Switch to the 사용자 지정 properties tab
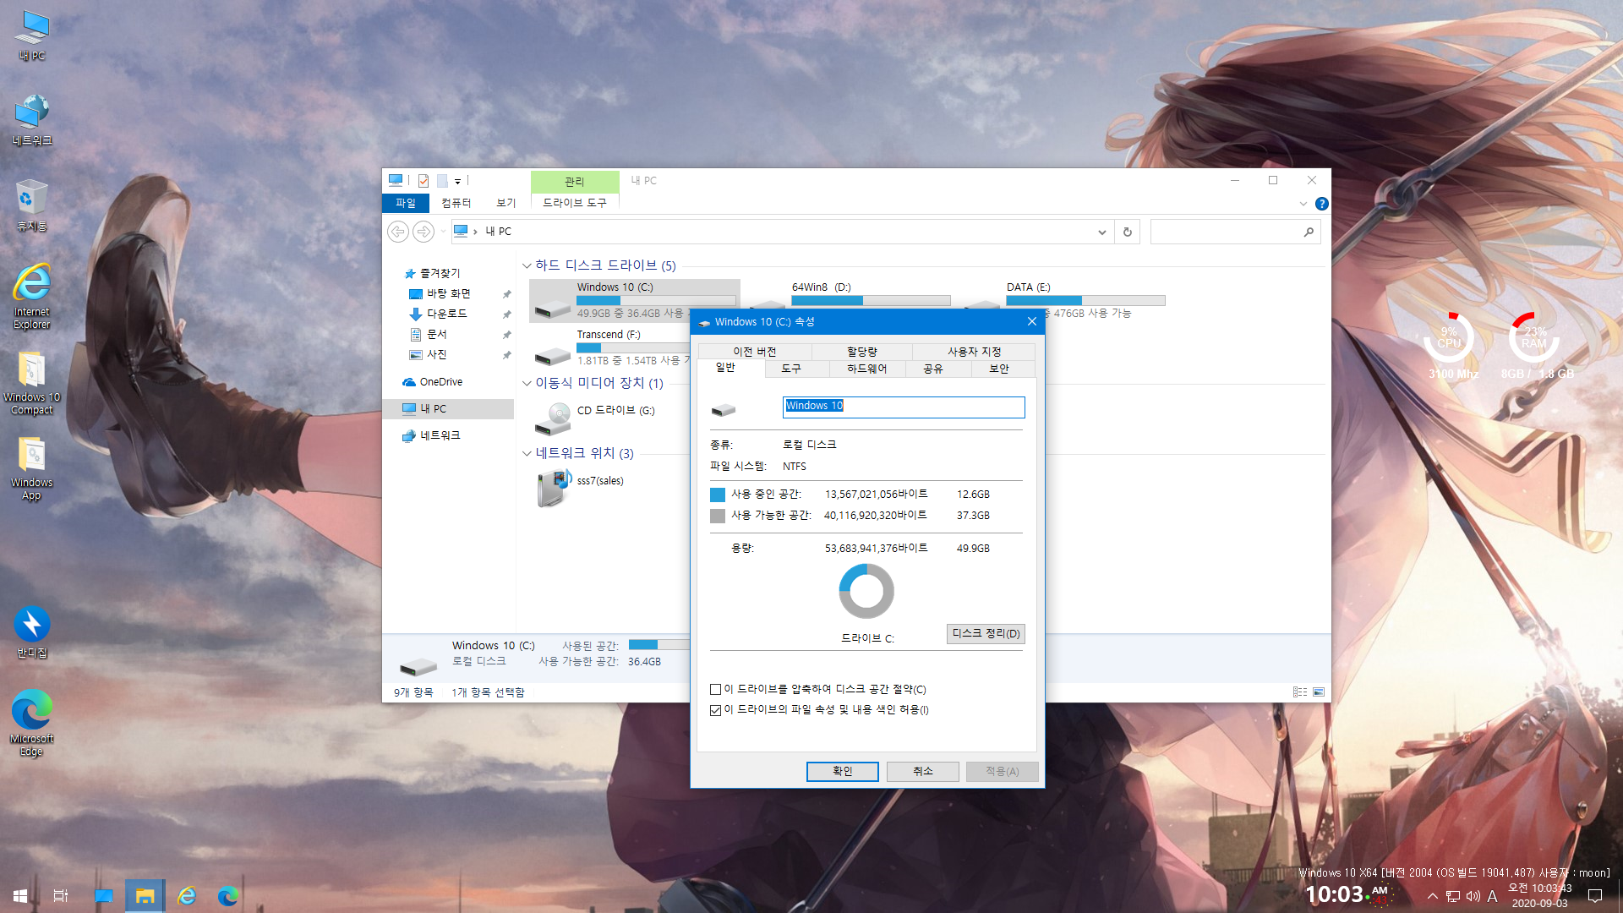The height and width of the screenshot is (913, 1623). point(975,352)
